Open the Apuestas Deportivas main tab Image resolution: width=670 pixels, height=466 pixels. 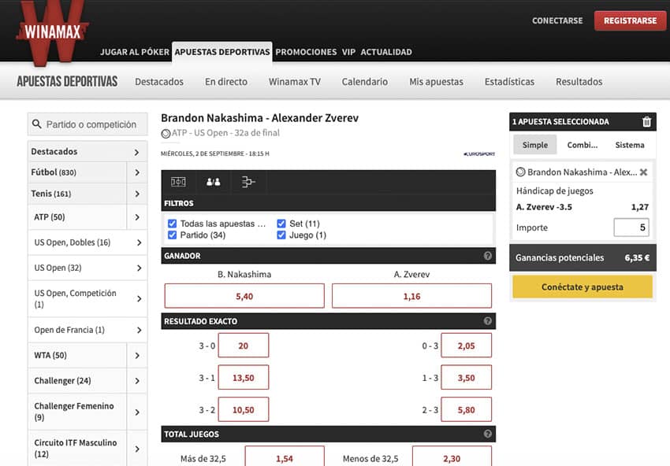(x=222, y=52)
